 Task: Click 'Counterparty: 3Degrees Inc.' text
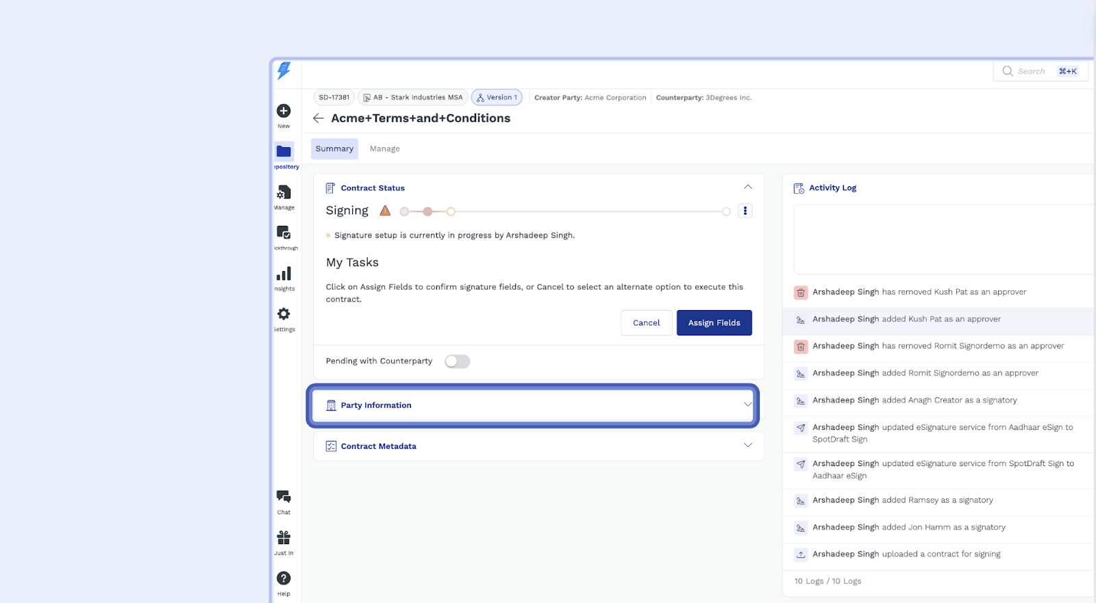[703, 98]
